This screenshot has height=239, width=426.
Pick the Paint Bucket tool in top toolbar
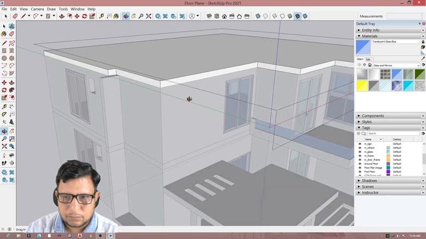point(116,16)
